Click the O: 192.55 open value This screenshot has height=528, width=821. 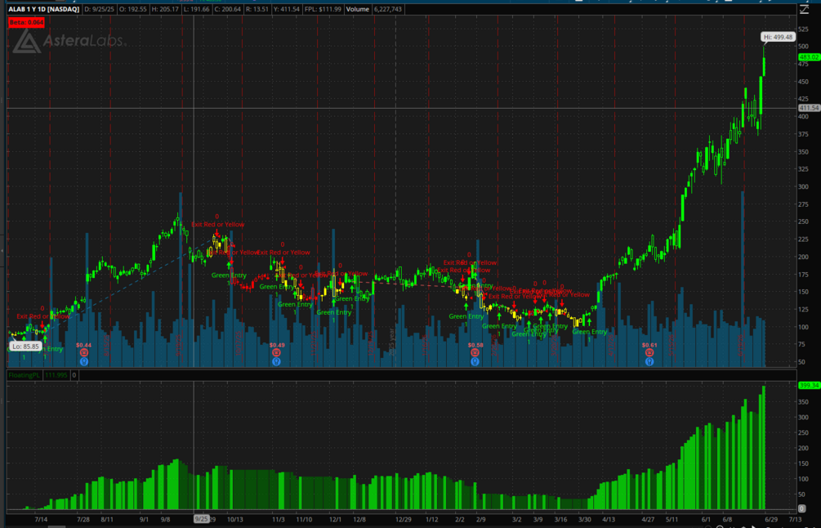133,10
